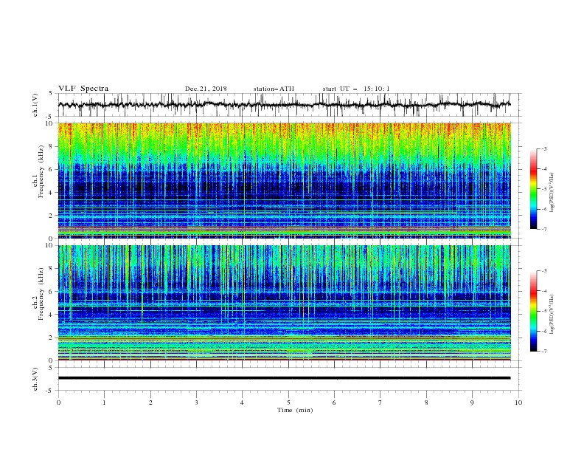Click the time axis tick label "9"

472,403
